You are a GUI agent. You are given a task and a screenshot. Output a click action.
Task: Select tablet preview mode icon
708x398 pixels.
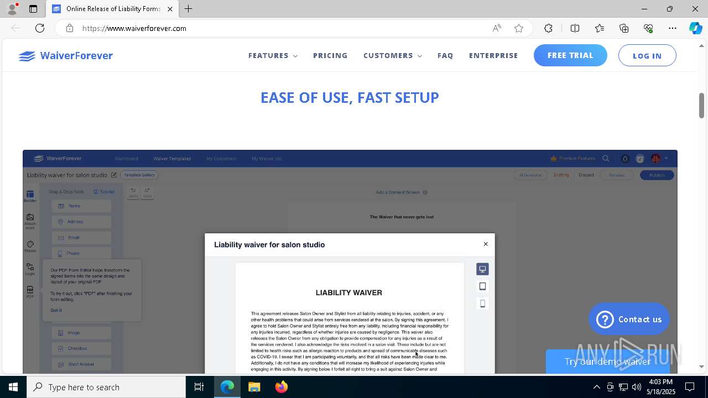482,286
